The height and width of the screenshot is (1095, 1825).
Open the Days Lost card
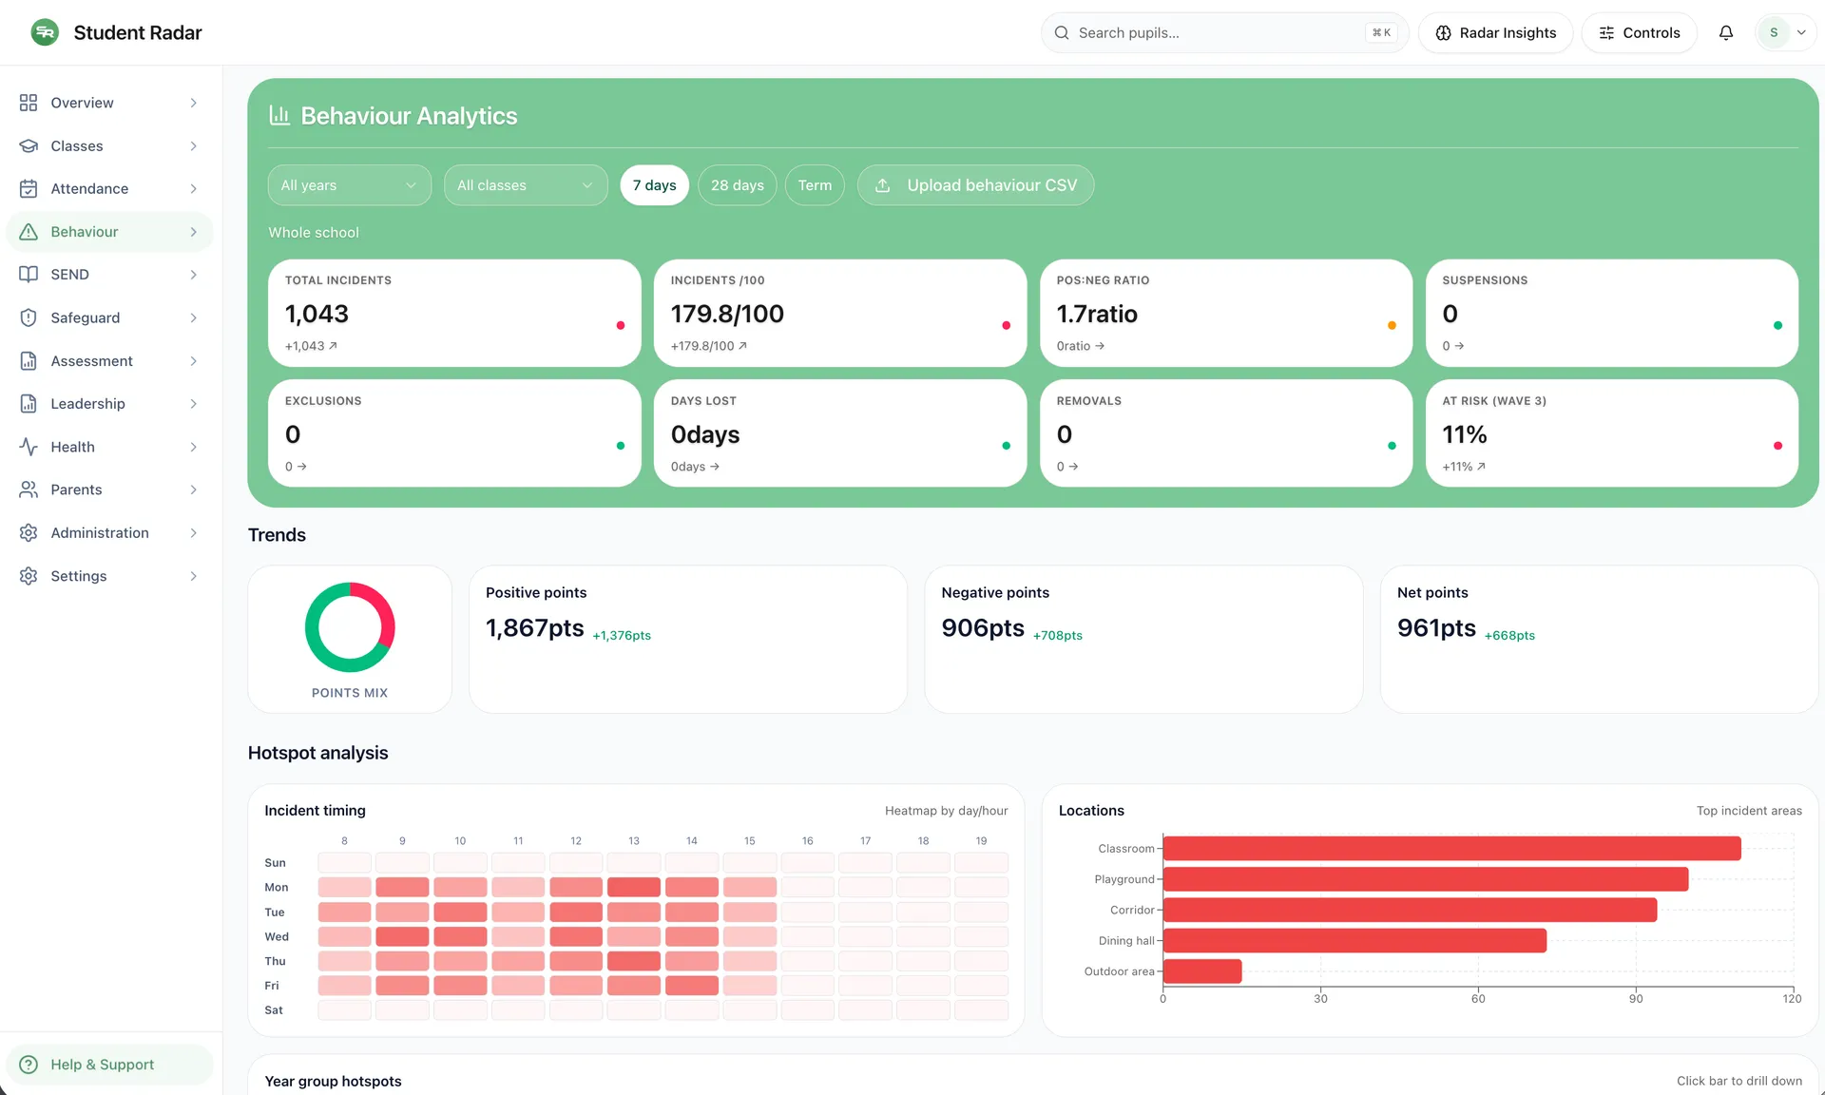point(840,433)
